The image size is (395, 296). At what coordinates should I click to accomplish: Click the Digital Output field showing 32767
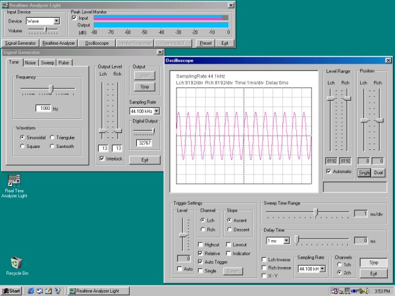click(144, 143)
